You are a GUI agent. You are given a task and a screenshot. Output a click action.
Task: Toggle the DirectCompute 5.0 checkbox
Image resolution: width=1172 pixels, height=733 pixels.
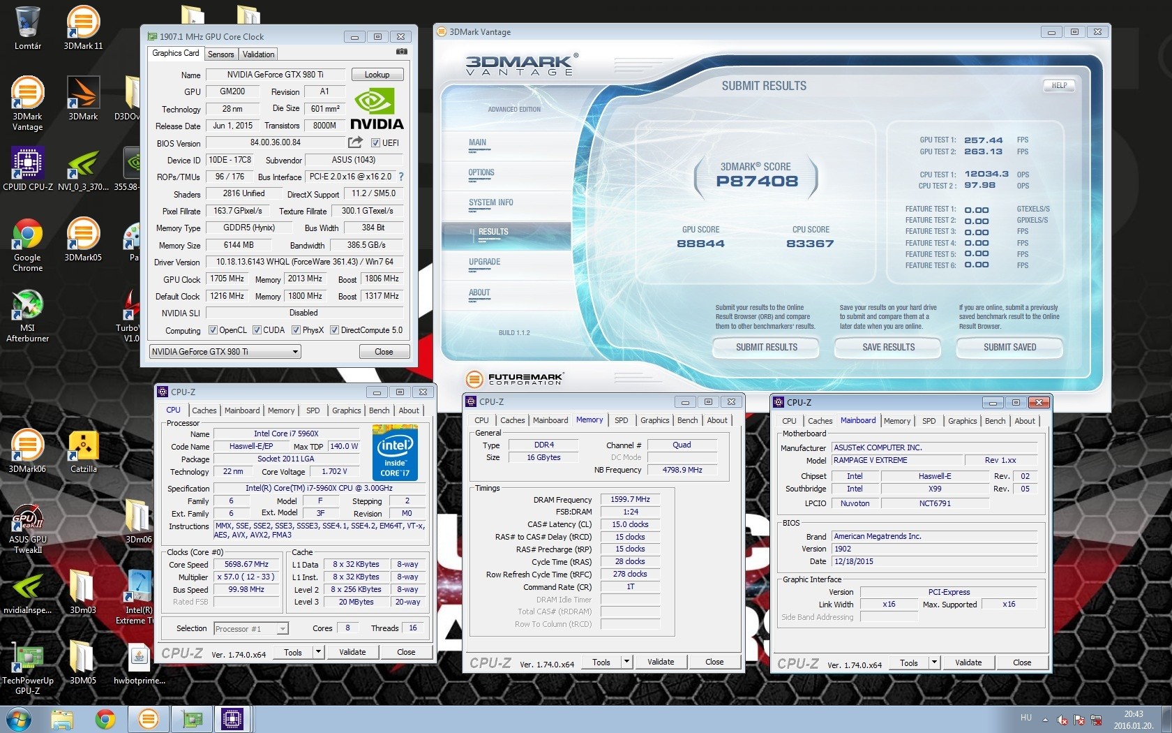pos(334,330)
